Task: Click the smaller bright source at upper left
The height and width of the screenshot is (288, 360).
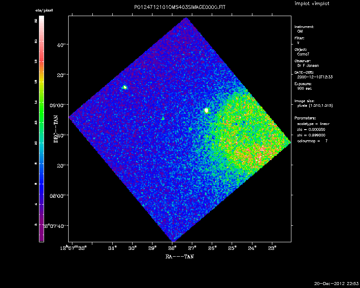Action: [x=125, y=87]
